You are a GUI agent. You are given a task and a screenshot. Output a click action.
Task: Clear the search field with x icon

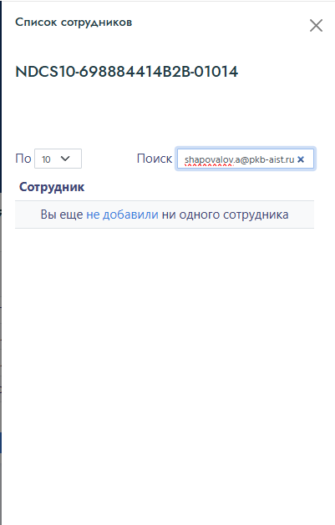(301, 159)
